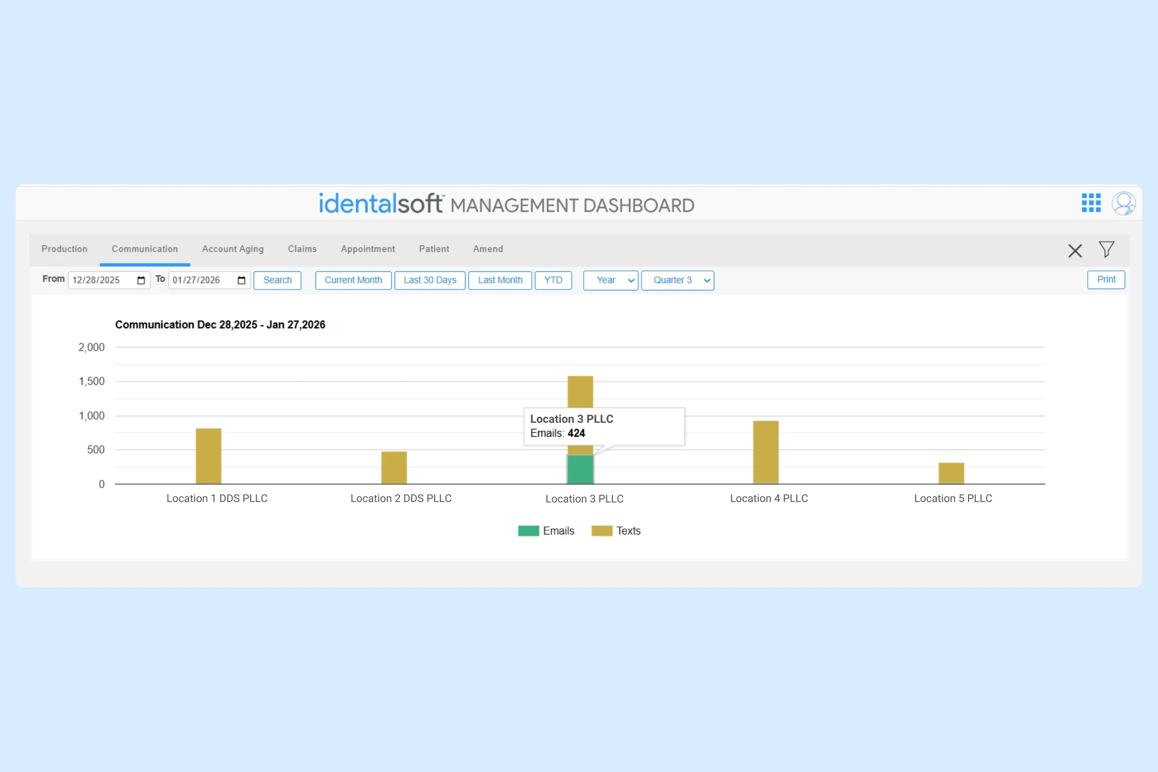Image resolution: width=1158 pixels, height=772 pixels.
Task: Select the YTD range button
Action: (553, 280)
